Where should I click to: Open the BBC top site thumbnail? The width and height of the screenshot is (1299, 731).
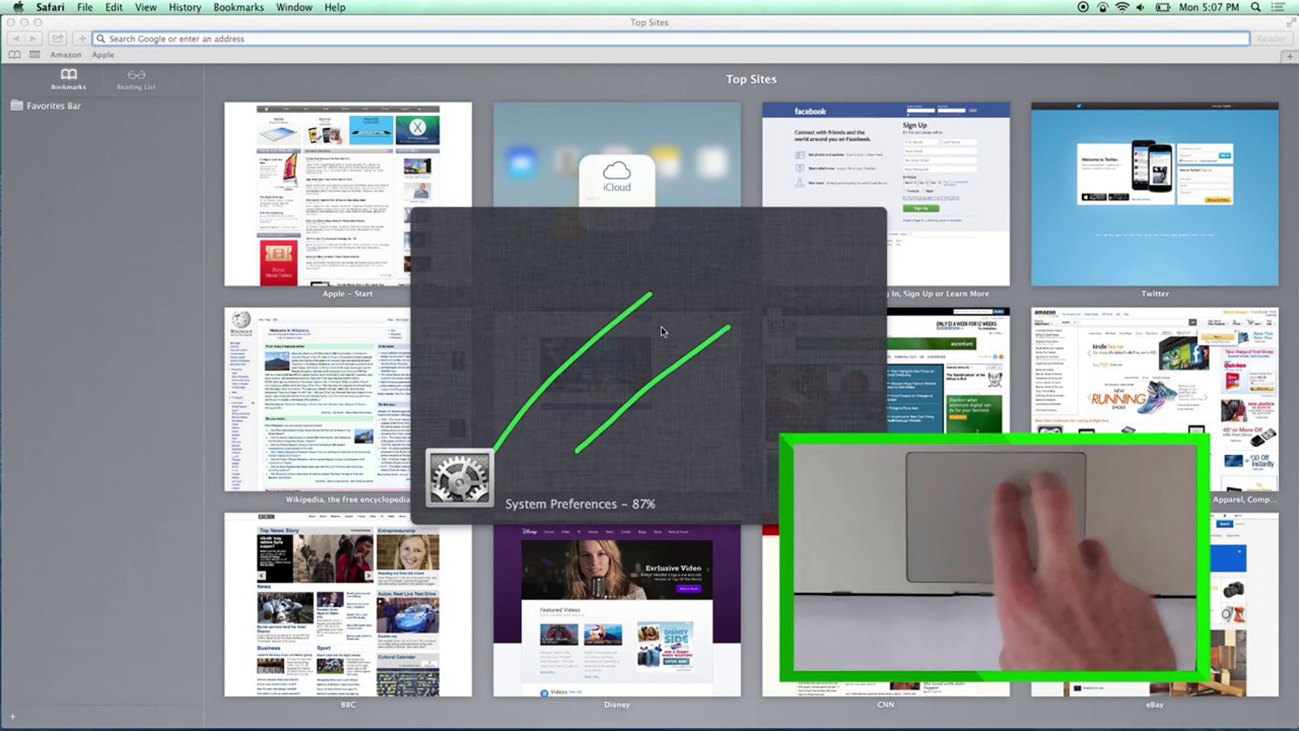click(348, 605)
